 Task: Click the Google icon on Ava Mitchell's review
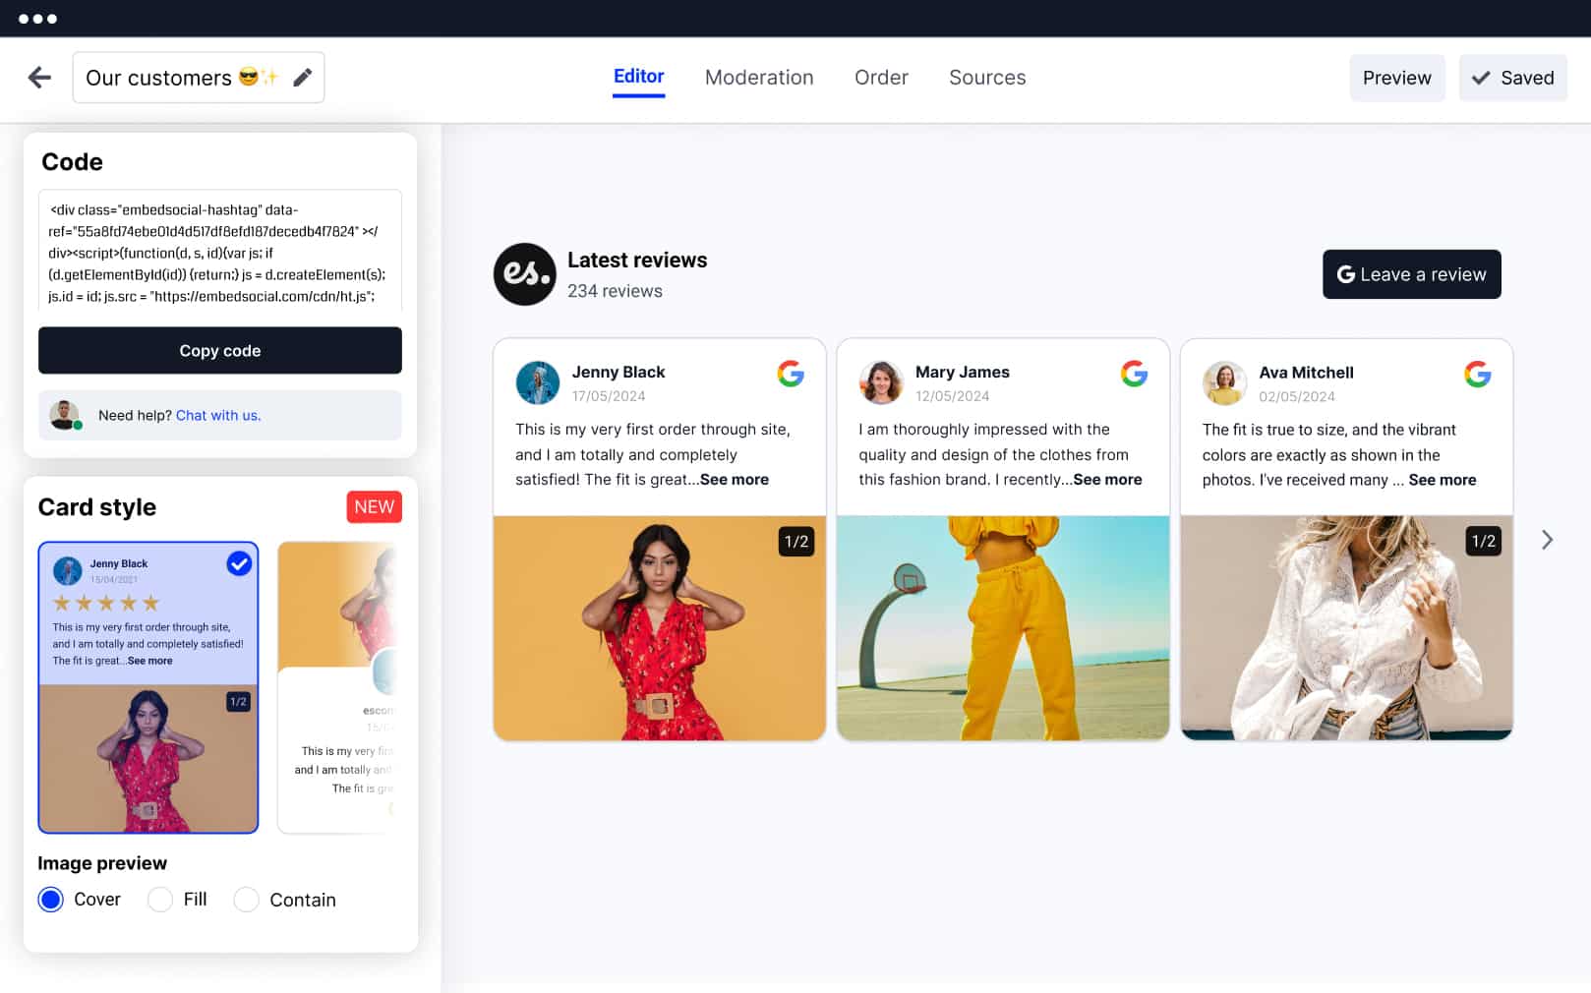[x=1477, y=374]
